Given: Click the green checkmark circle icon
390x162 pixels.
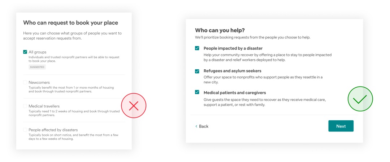Looking at the screenshot, I should [x=360, y=99].
